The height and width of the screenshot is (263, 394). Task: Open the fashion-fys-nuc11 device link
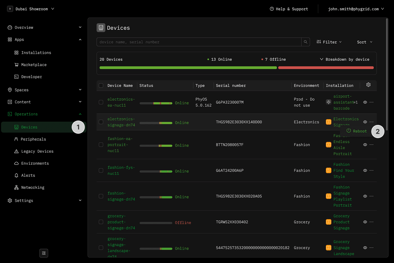(121, 170)
